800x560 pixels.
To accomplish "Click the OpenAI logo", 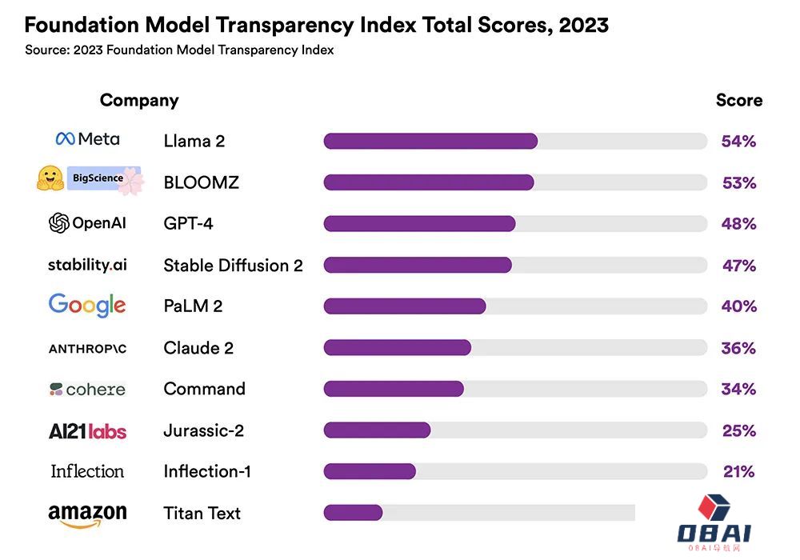I will (87, 223).
